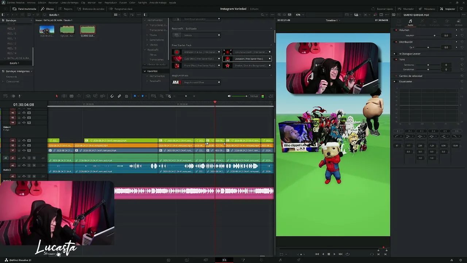Enable the Ecualizador switch
The width and height of the screenshot is (467, 263).
click(x=395, y=81)
